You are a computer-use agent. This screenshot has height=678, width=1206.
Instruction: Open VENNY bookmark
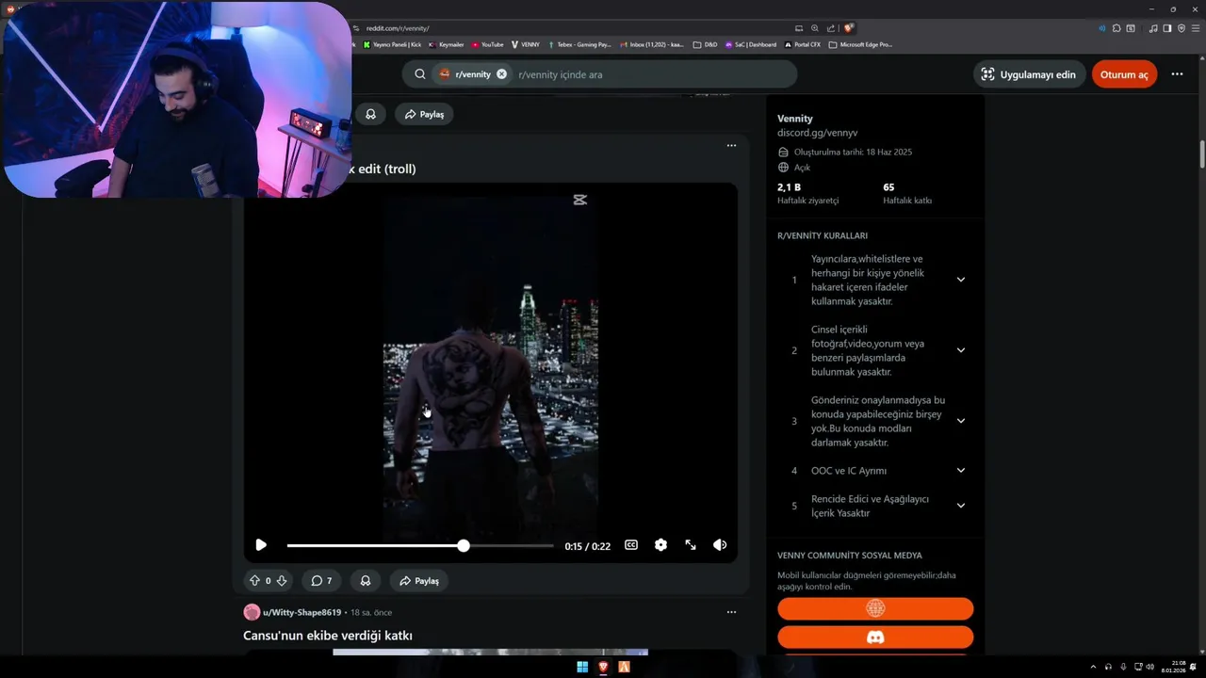coord(526,44)
